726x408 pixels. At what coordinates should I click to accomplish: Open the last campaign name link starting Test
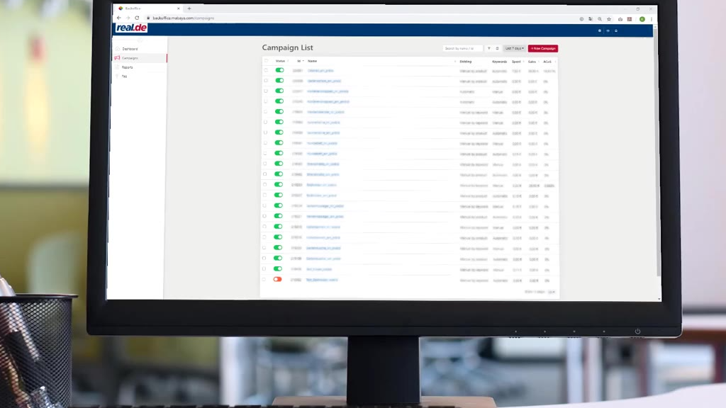322,280
